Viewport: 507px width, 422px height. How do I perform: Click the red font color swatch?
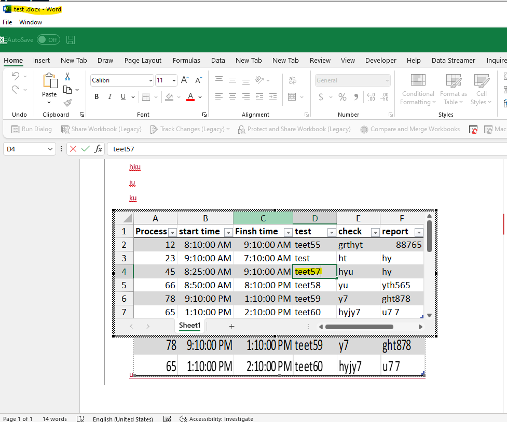[x=190, y=97]
